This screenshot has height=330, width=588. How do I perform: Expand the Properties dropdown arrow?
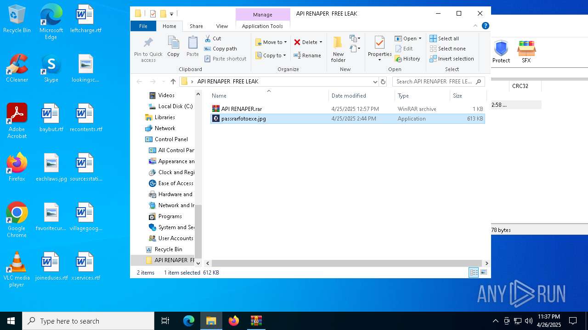click(x=379, y=60)
